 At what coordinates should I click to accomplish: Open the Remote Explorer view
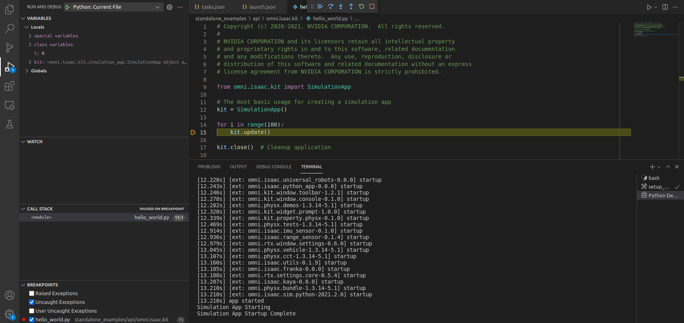pyautogui.click(x=10, y=105)
